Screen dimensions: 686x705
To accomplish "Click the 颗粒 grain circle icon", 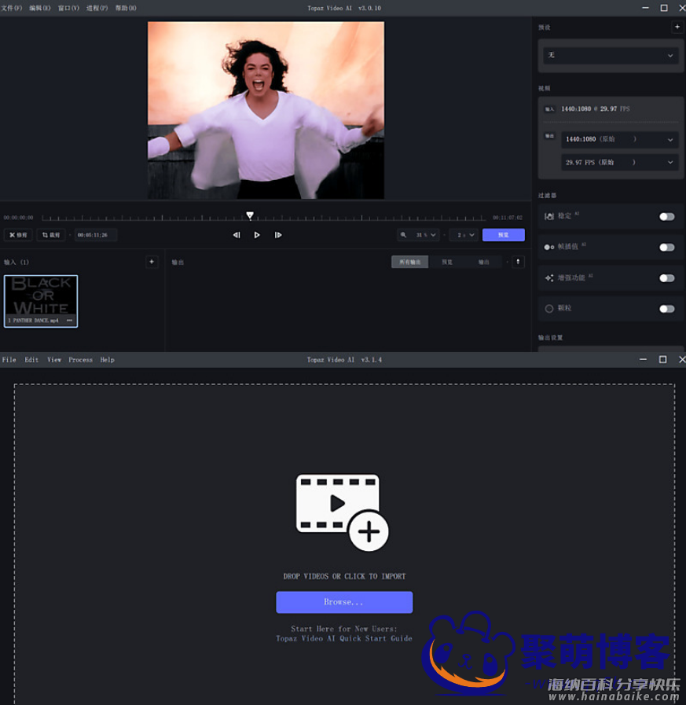I will coord(549,308).
